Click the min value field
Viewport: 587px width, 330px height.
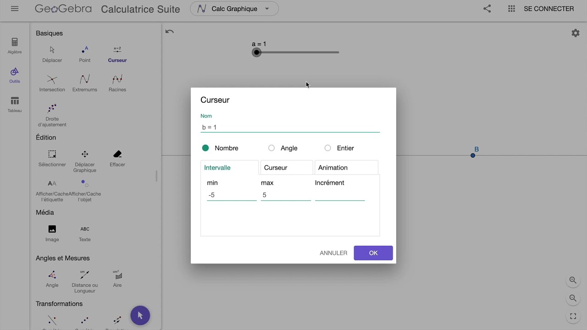click(x=232, y=195)
